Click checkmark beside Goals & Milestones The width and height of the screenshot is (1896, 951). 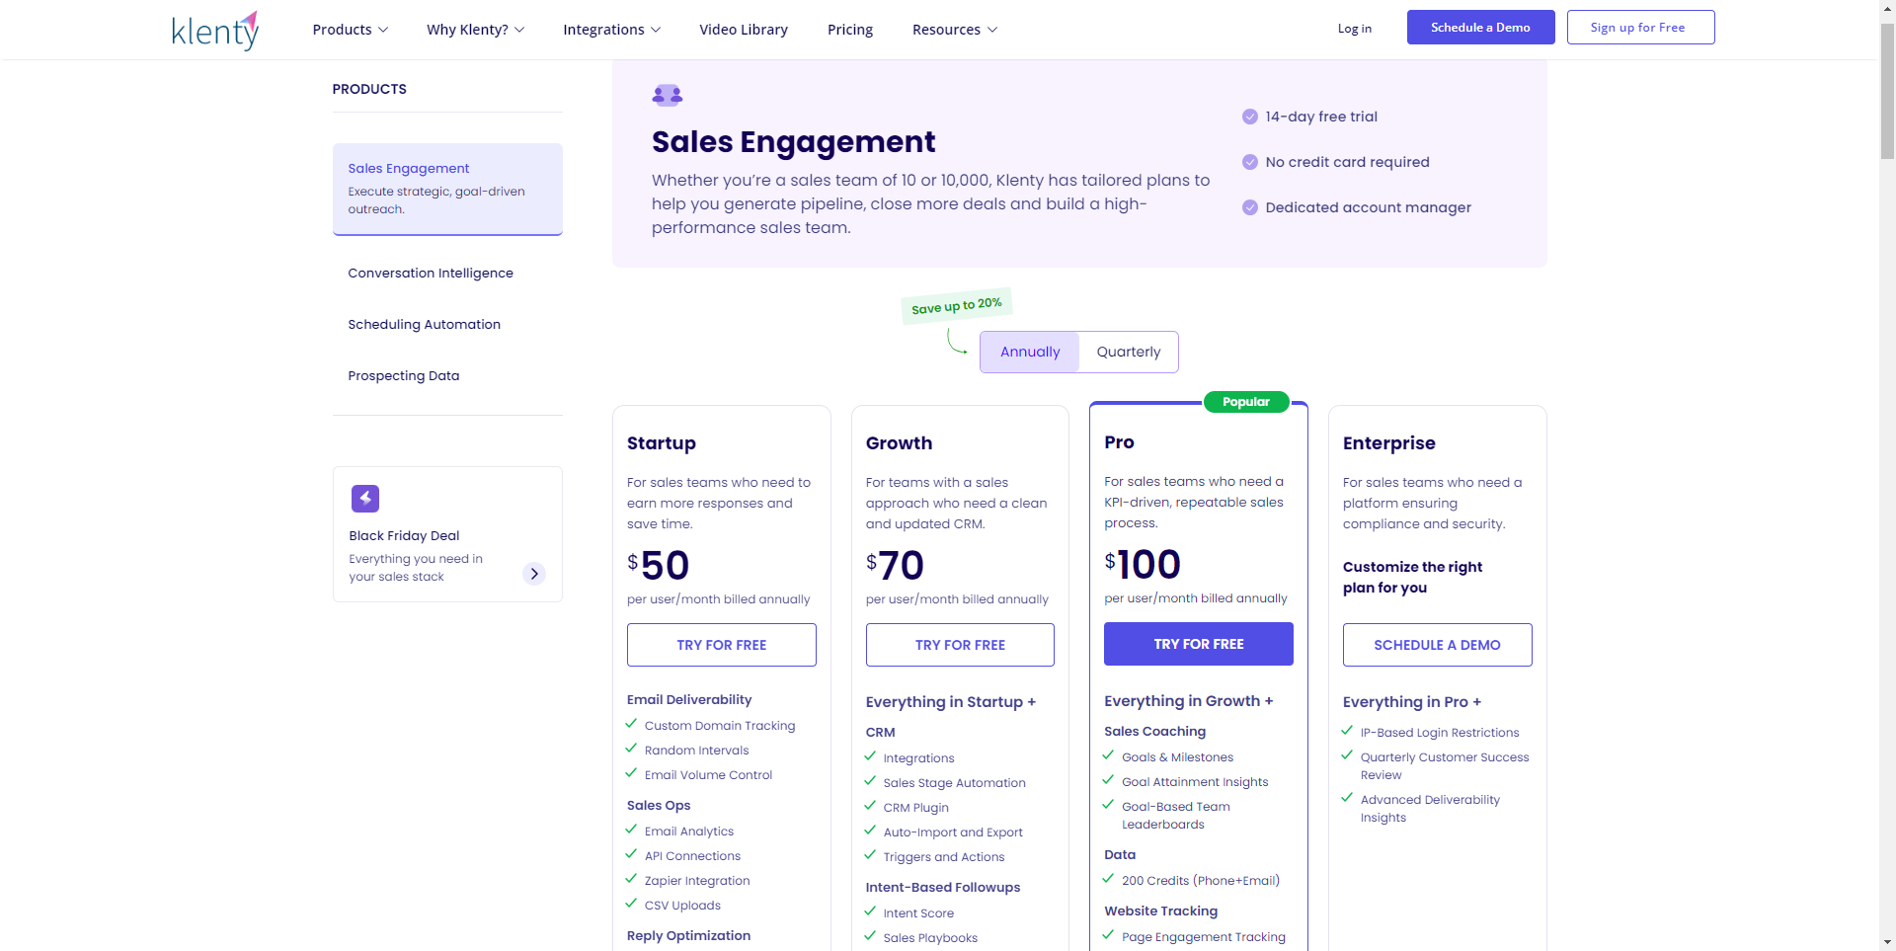click(x=1108, y=755)
